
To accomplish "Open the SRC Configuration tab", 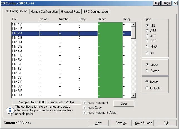I will coord(96,12).
